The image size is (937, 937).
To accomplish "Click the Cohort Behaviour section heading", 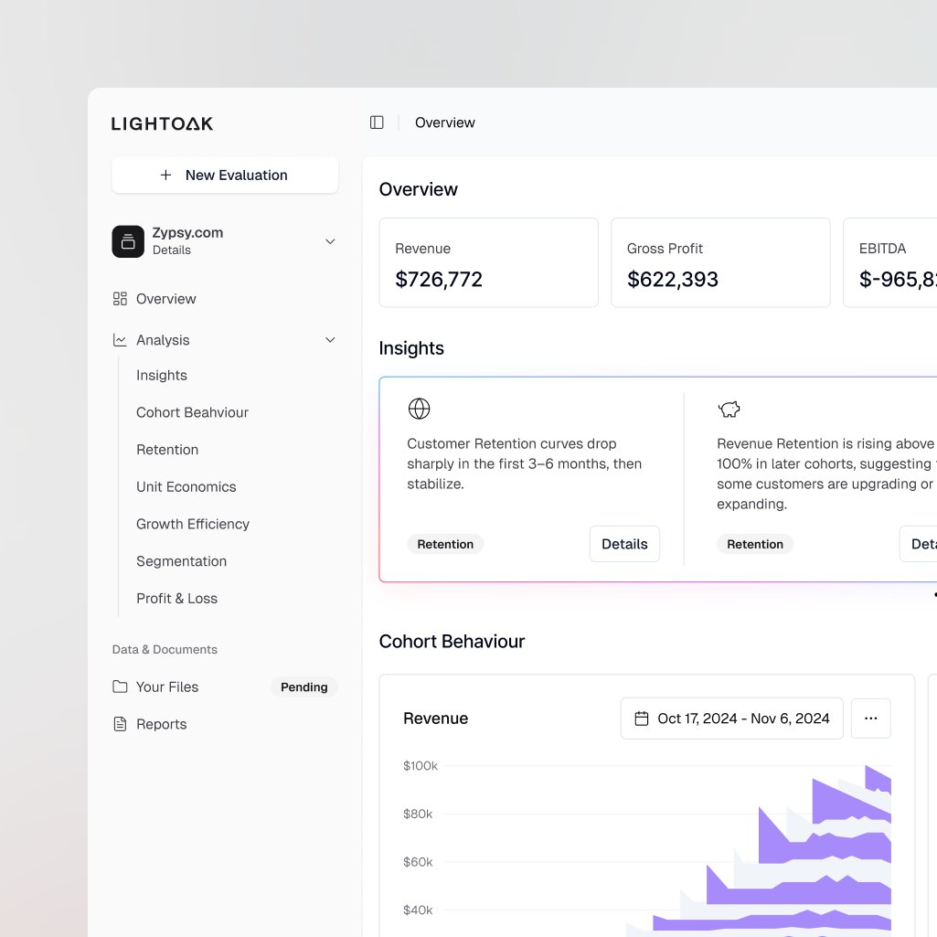I will (x=452, y=641).
